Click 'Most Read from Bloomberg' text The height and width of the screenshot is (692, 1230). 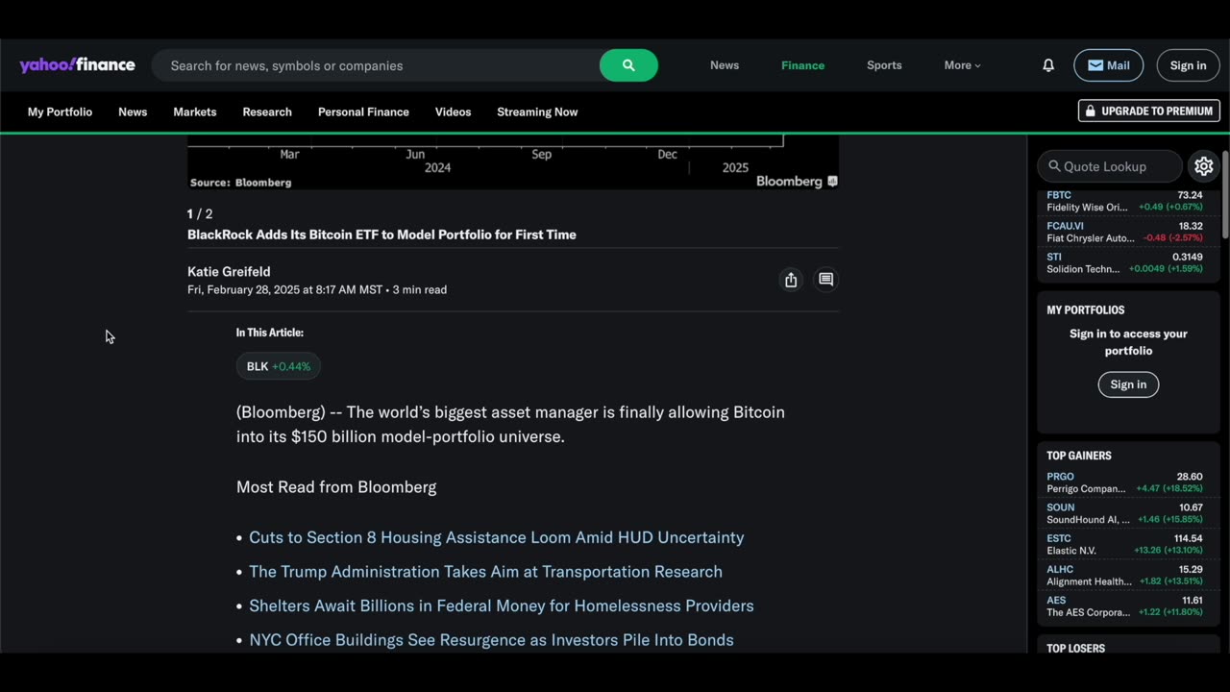pos(336,487)
